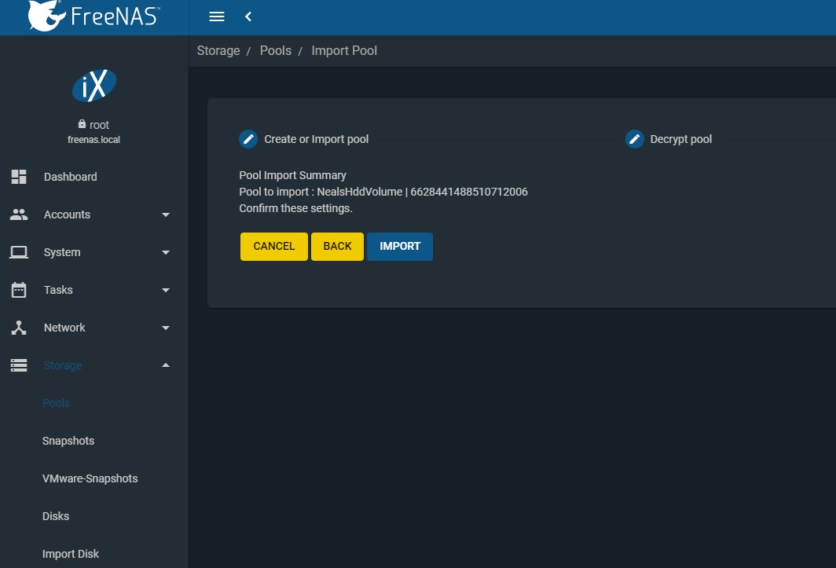Click the Import Pool breadcrumb
The height and width of the screenshot is (568, 836).
click(x=344, y=50)
